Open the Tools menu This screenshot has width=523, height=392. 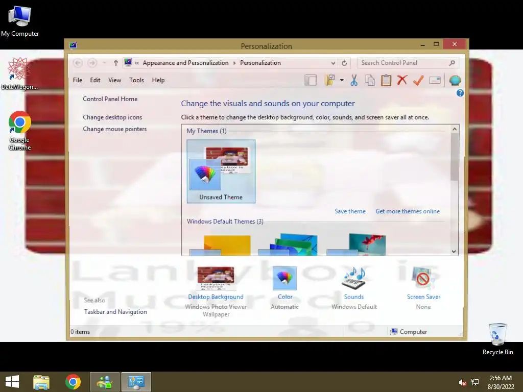(137, 80)
